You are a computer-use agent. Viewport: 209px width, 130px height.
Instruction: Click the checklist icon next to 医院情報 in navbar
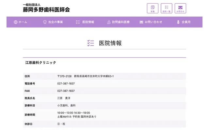[78, 22]
